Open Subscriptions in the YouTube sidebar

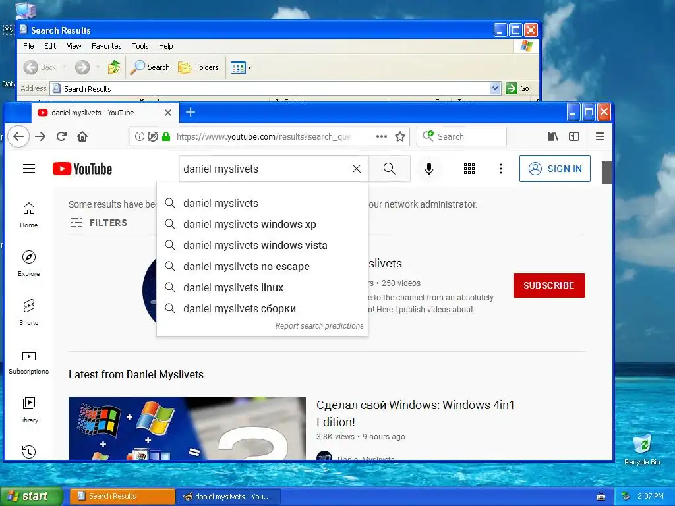29,360
